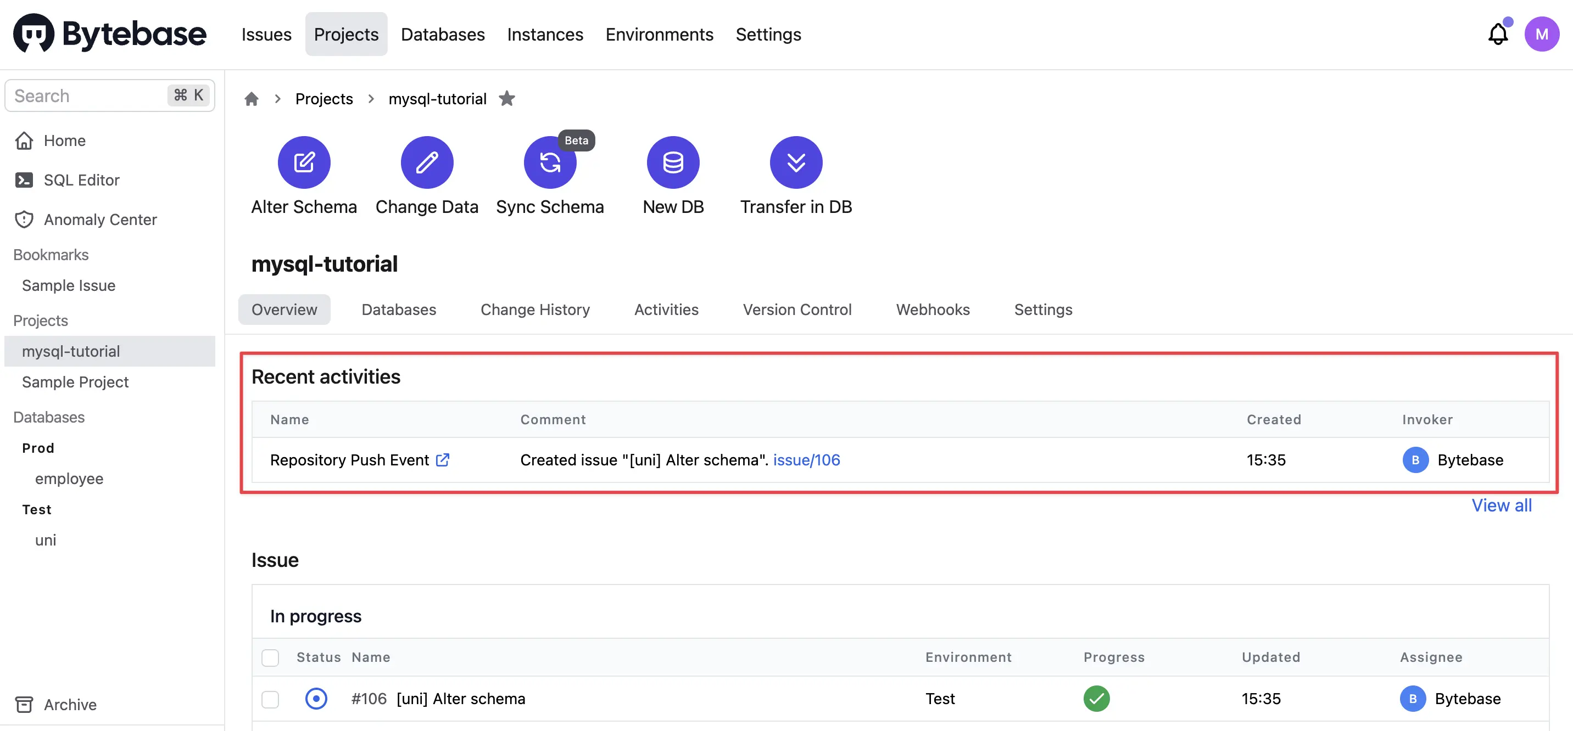Click the Sync Schema icon
Screen dimensions: 1573x731
click(550, 162)
